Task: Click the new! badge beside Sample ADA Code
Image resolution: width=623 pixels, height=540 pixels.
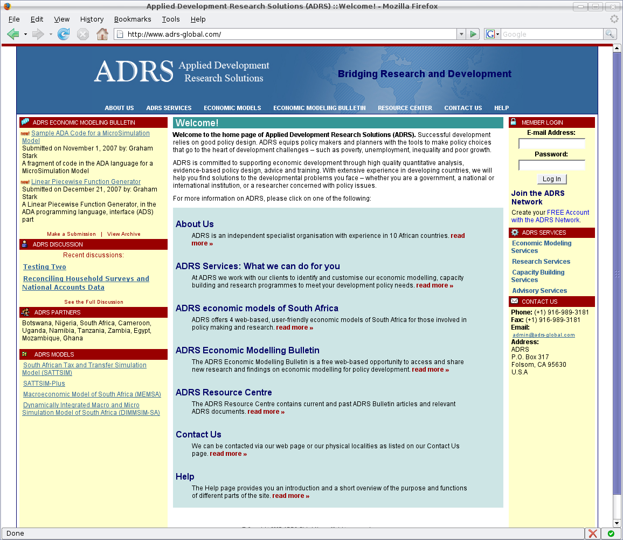Action: [26, 133]
